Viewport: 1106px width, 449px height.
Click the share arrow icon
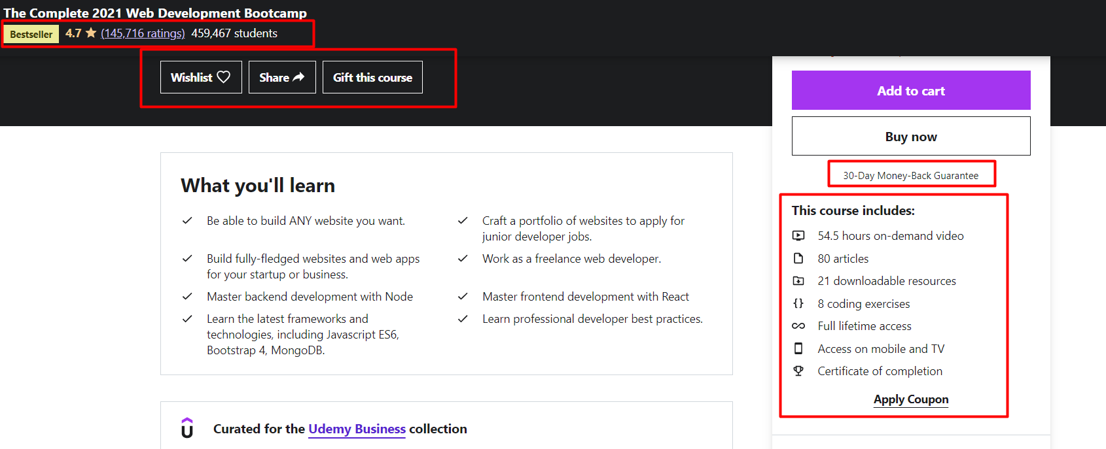(298, 77)
